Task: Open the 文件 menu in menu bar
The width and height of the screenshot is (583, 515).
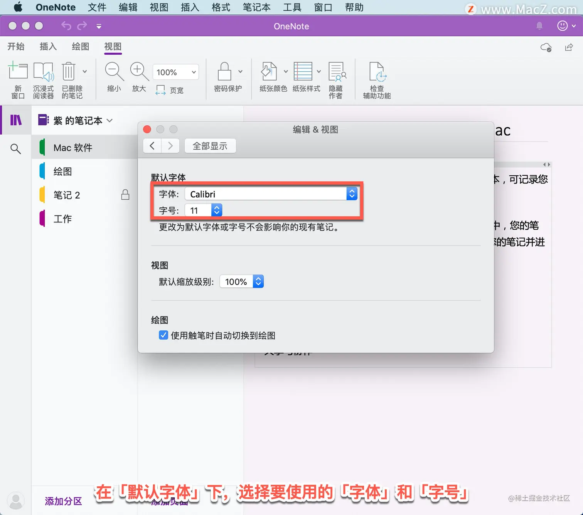Action: coord(97,7)
